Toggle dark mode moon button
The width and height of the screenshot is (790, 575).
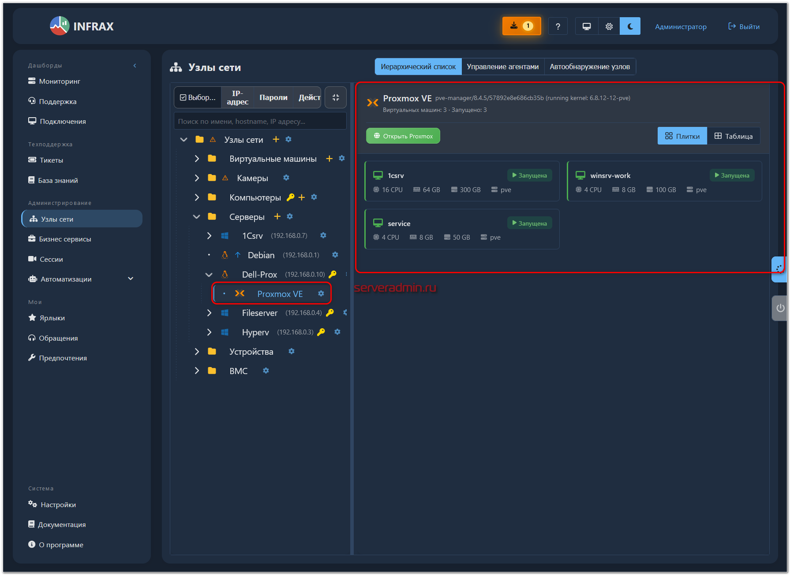pos(630,26)
